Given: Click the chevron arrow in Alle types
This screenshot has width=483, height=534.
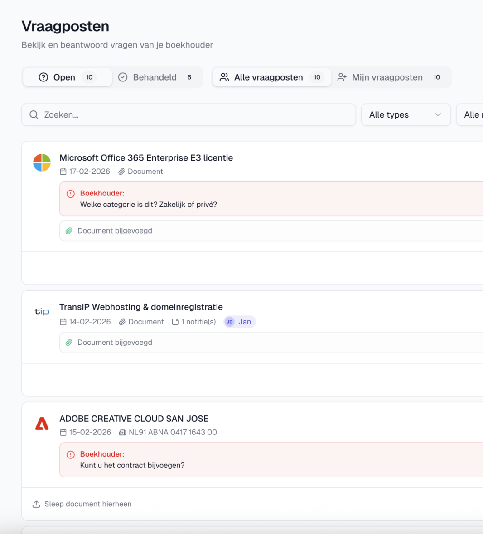Looking at the screenshot, I should point(438,115).
